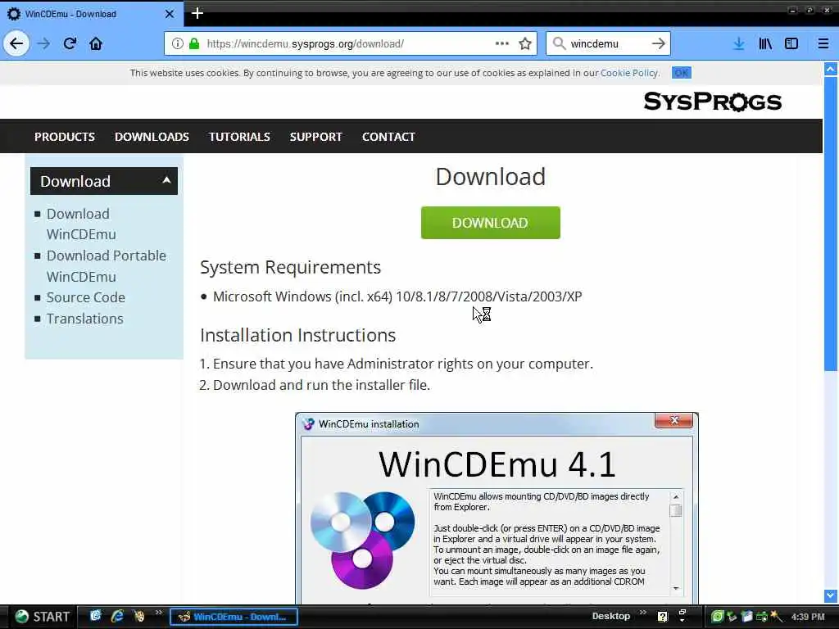Click the green DOWNLOAD button
Image resolution: width=839 pixels, height=629 pixels.
490,223
